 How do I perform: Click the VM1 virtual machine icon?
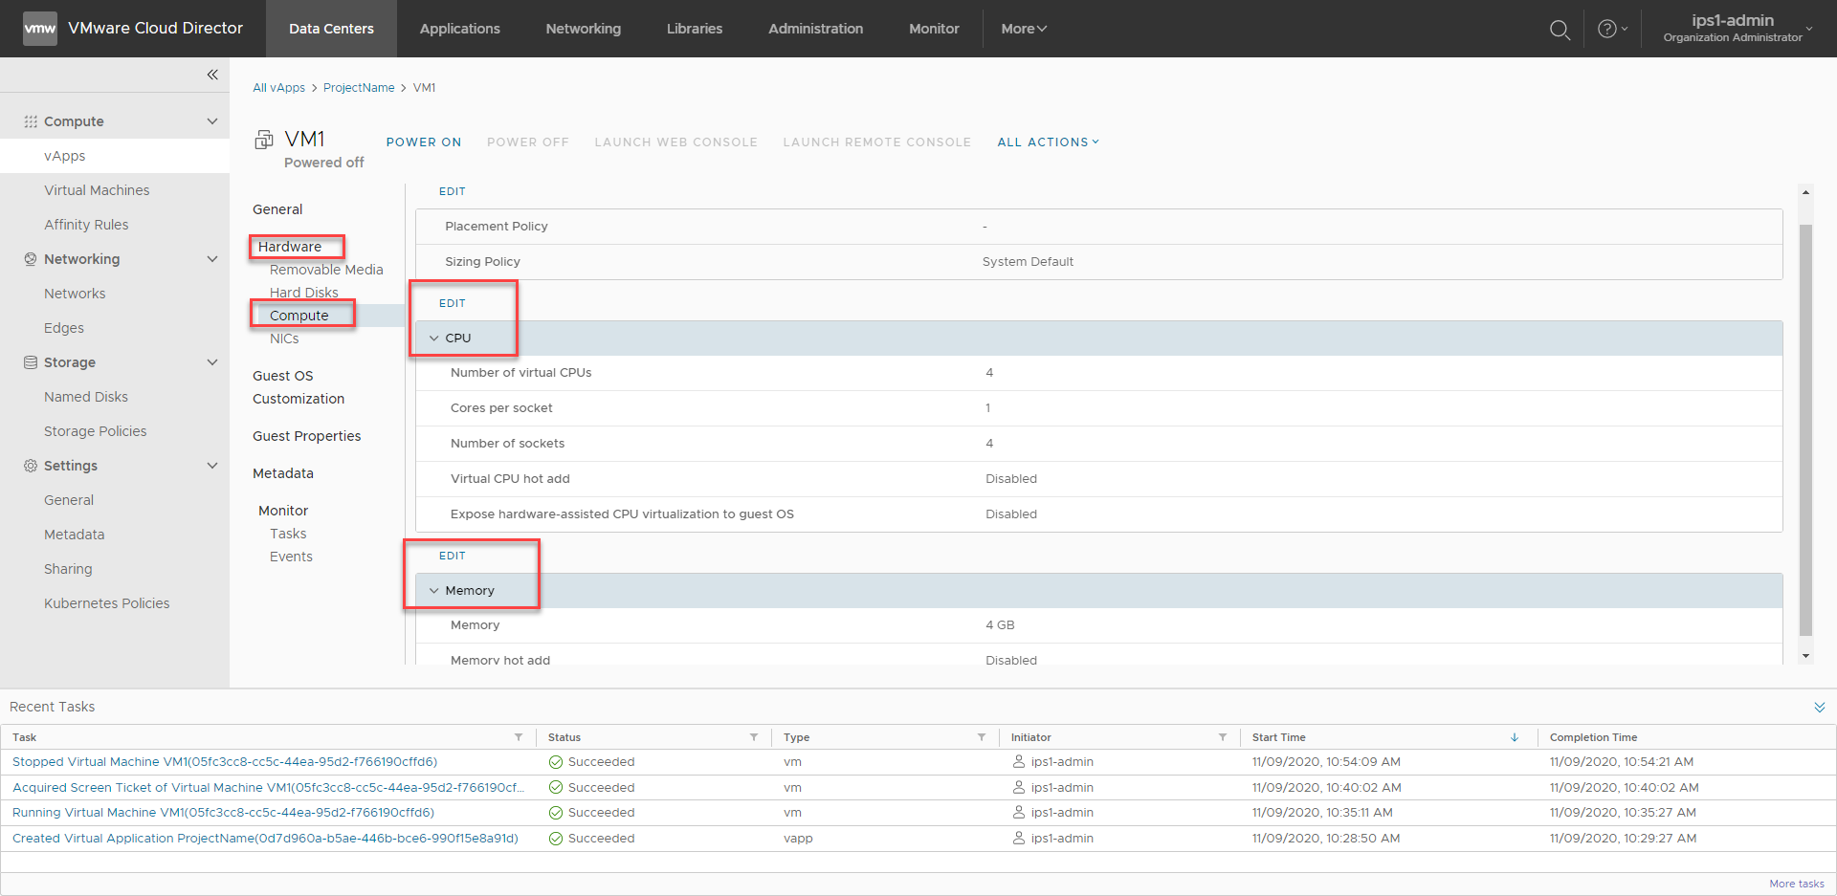264,141
